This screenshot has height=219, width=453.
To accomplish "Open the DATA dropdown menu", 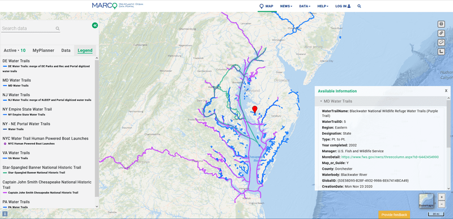I will click(305, 6).
